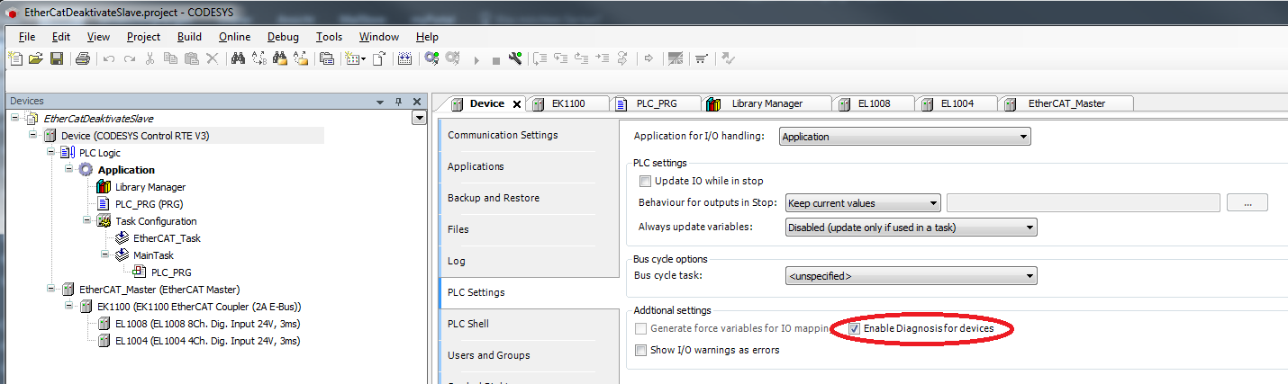Open the Online menu
The image size is (1288, 384).
(x=234, y=37)
